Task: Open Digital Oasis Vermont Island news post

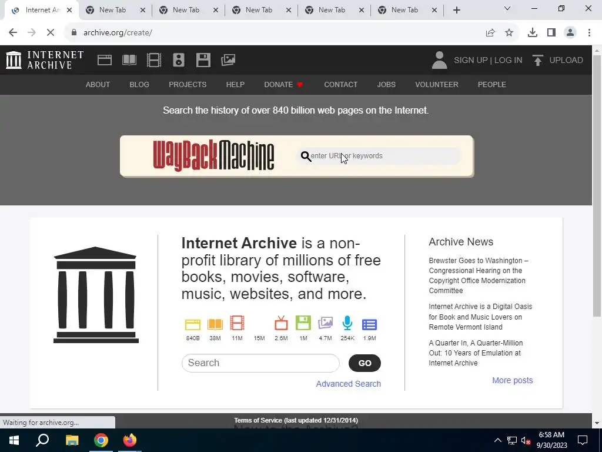Action: (x=480, y=317)
